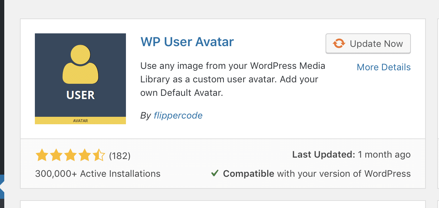Click the green compatibility checkmark

click(215, 174)
